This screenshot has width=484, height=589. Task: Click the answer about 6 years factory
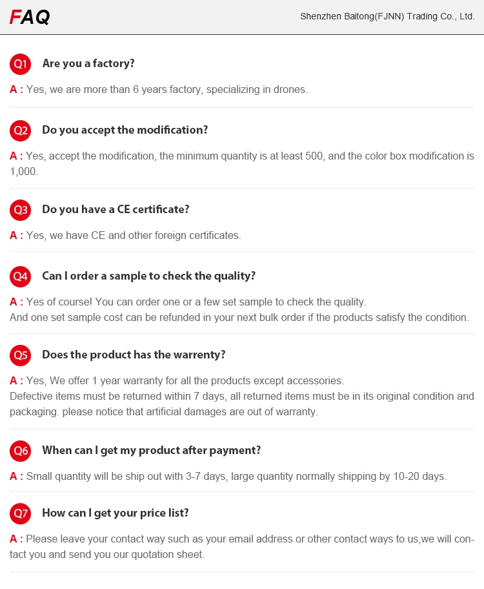pos(166,90)
